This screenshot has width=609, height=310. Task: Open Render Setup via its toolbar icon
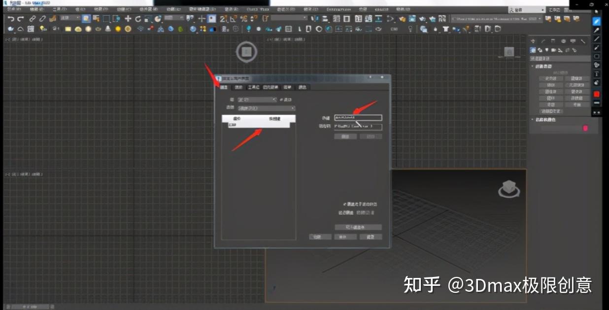pyautogui.click(x=558, y=19)
